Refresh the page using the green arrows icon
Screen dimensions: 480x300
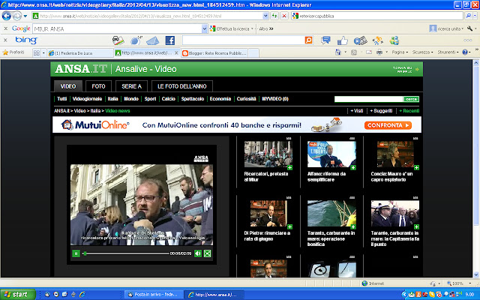pyautogui.click(x=274, y=16)
